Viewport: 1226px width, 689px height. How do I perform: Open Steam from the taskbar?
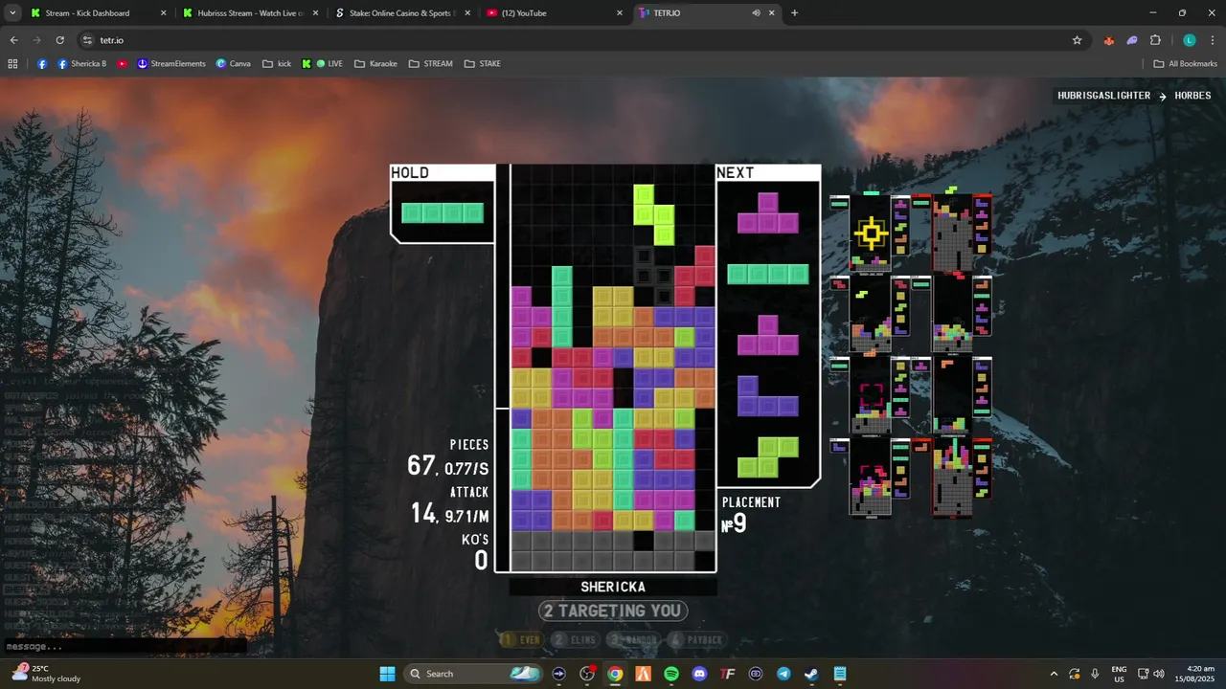[811, 674]
